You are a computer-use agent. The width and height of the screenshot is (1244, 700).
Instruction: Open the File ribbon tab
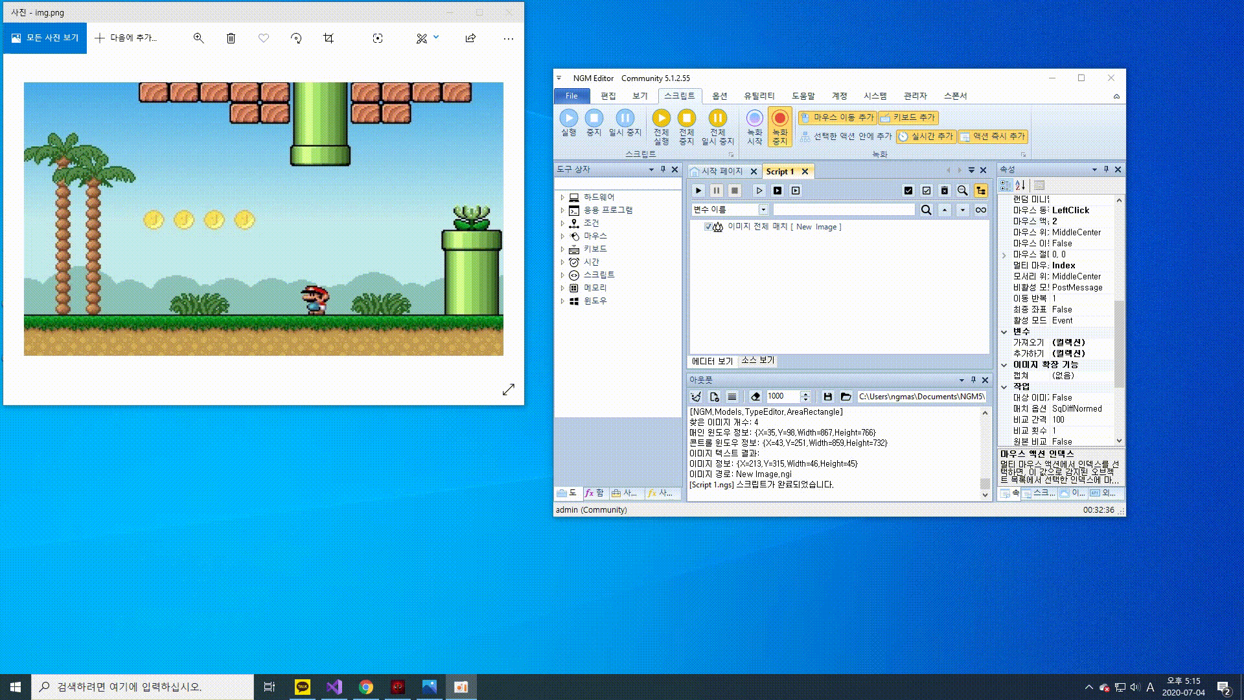[x=571, y=96]
